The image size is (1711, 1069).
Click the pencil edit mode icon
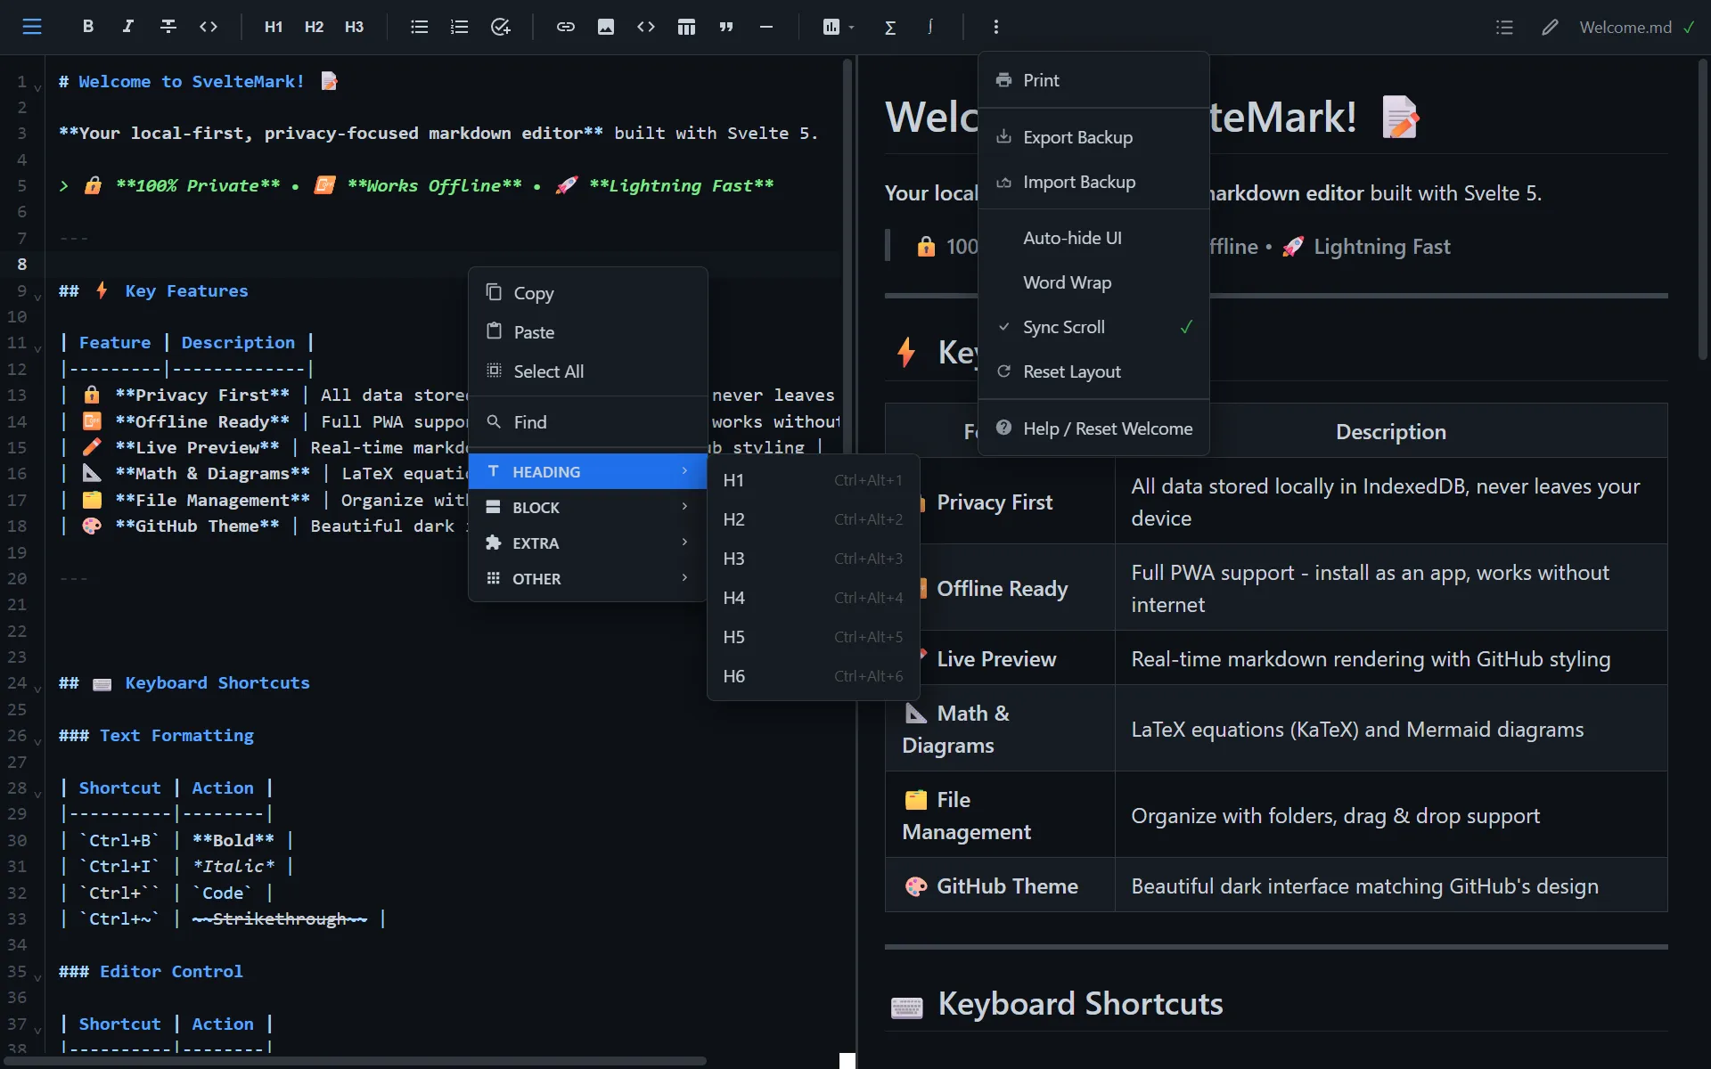pos(1550,27)
